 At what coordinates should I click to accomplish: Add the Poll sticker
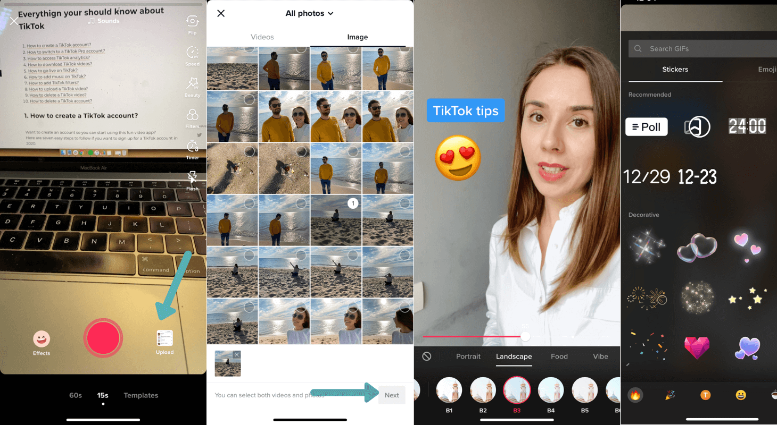pyautogui.click(x=647, y=127)
